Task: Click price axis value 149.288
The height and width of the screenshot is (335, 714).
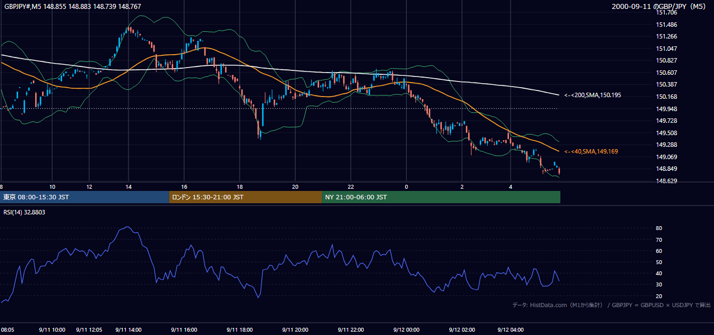Action: [x=666, y=145]
